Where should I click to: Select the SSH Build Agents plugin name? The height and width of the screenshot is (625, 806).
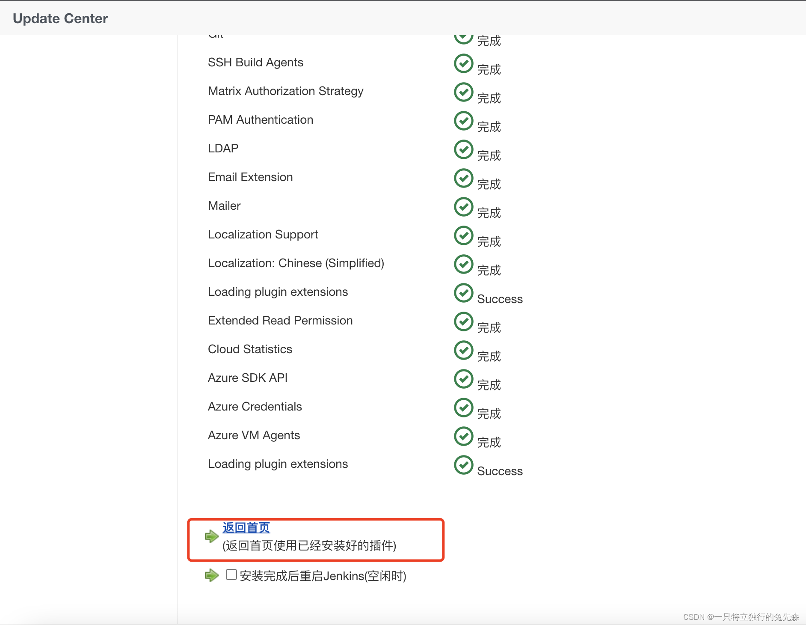(x=255, y=62)
